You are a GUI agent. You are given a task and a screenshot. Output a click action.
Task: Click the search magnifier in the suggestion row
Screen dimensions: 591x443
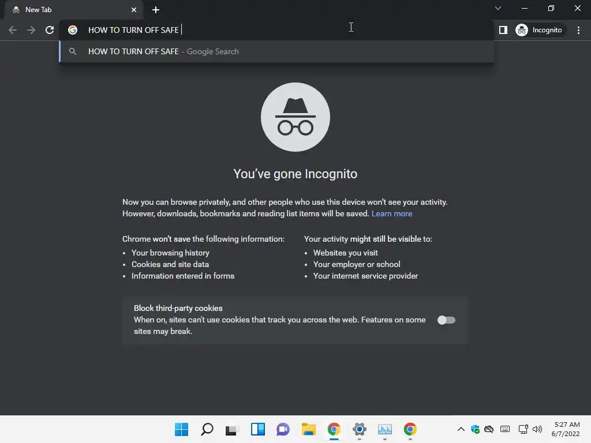click(73, 51)
